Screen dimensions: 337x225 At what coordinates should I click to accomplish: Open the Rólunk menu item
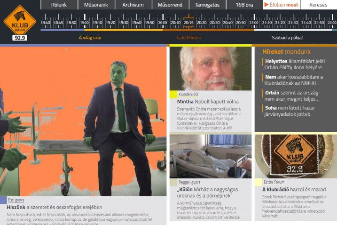click(x=59, y=5)
